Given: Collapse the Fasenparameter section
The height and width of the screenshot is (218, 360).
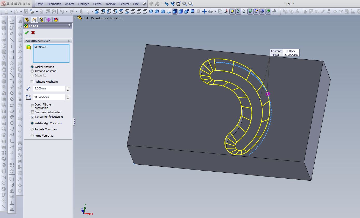Looking at the screenshot, I should pos(69,41).
